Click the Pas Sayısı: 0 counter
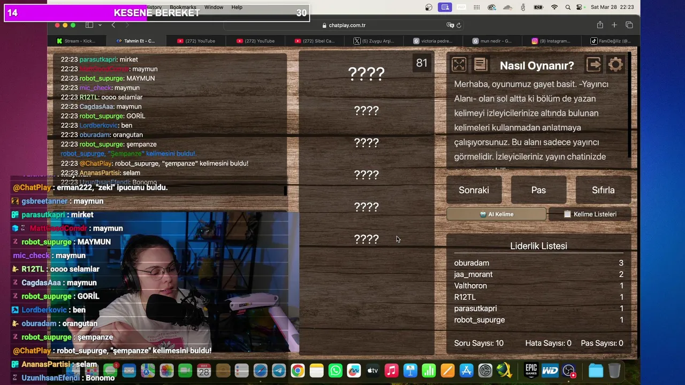This screenshot has width=685, height=385. [x=602, y=343]
